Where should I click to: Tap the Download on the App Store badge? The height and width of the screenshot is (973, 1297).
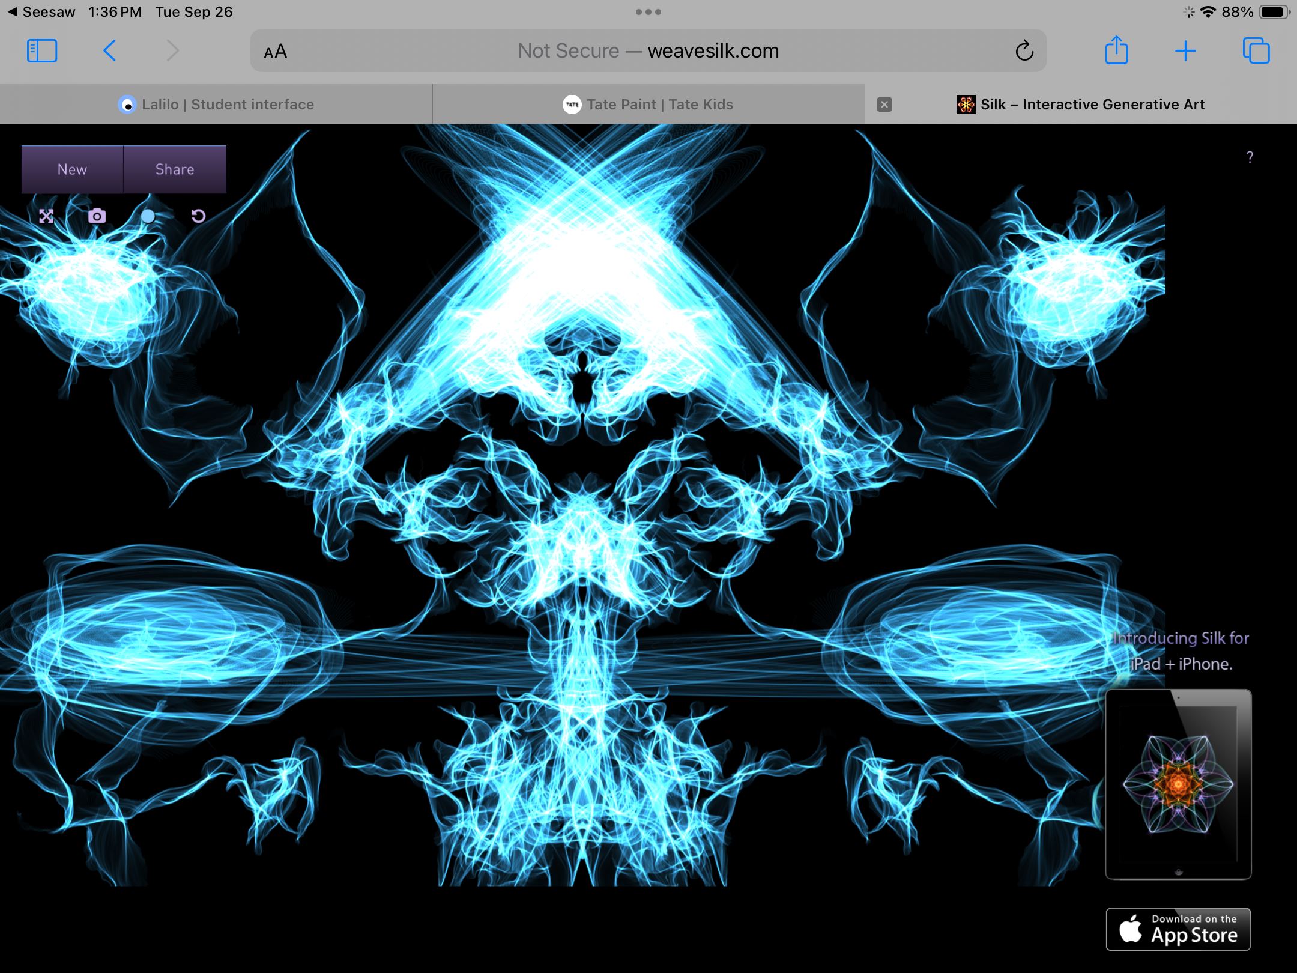[1178, 929]
